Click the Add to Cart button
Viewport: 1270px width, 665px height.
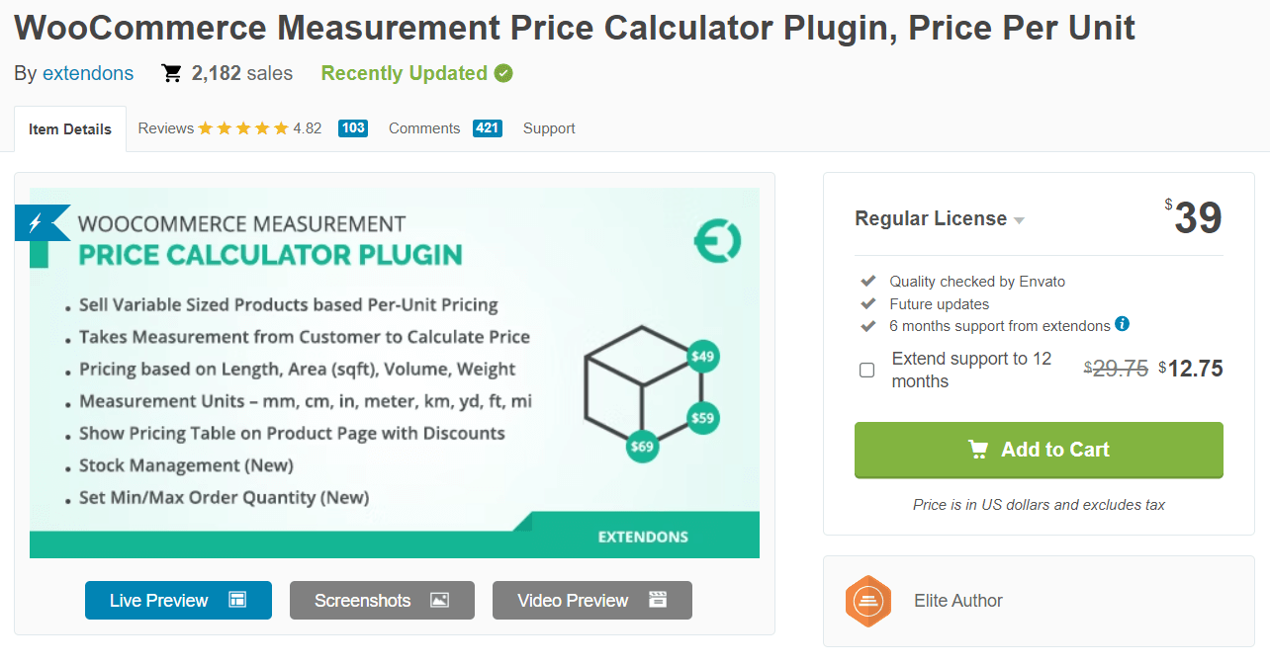[1038, 449]
